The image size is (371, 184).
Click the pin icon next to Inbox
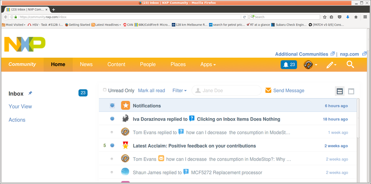[30, 93]
